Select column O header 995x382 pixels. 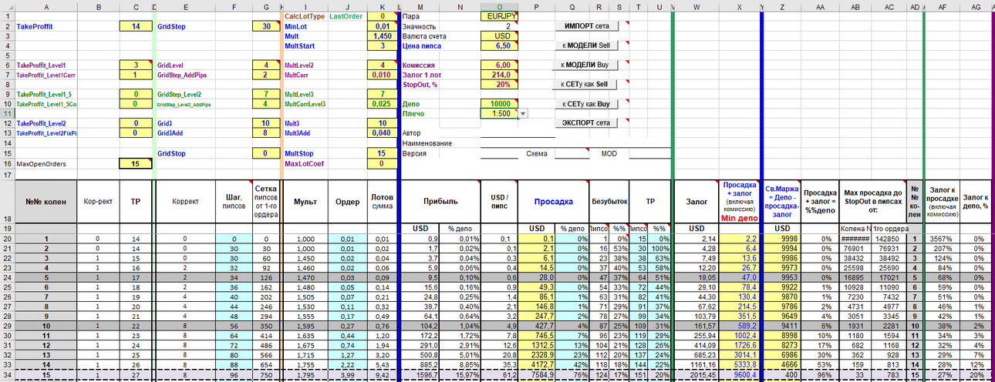point(499,7)
